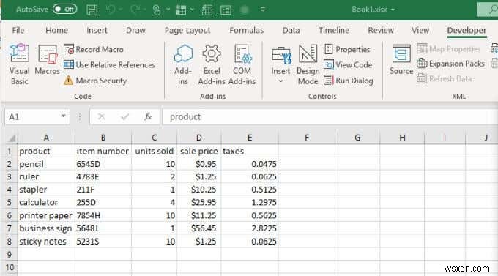The image size is (498, 276).
Task: Toggle Design Mode
Action: 308,64
